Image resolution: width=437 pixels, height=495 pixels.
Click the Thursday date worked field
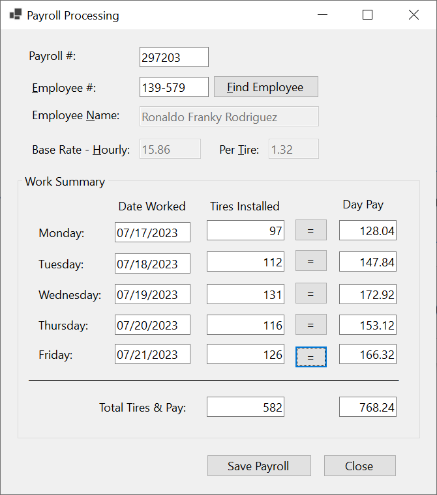click(153, 324)
